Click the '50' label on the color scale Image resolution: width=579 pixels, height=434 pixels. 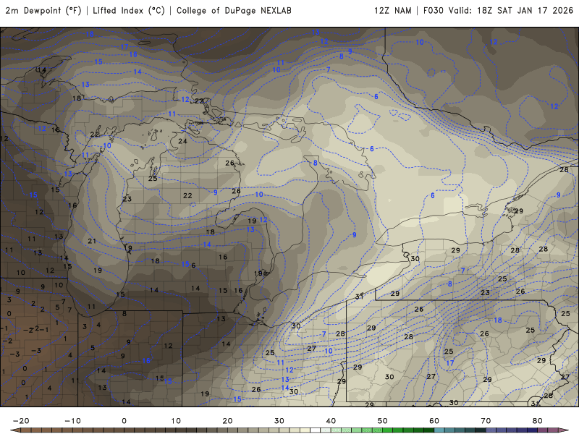[383, 421]
